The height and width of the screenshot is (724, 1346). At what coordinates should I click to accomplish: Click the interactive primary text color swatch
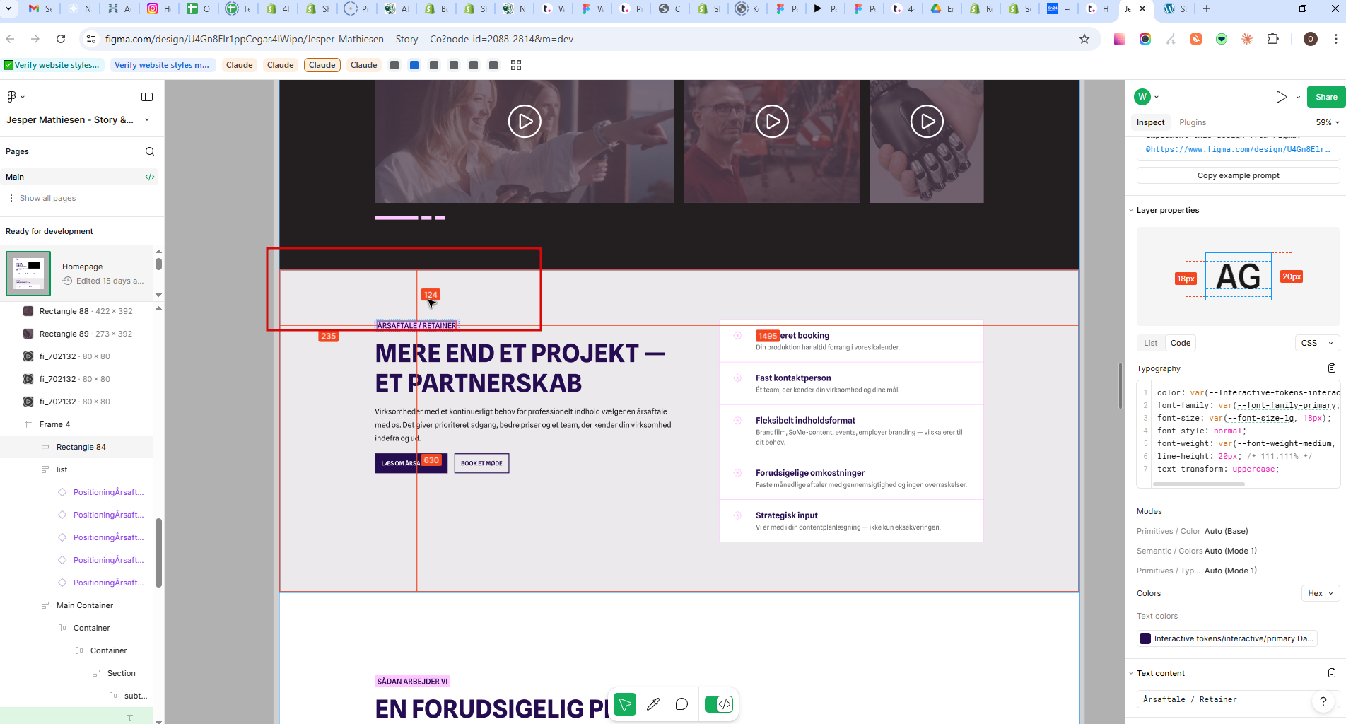pyautogui.click(x=1145, y=638)
